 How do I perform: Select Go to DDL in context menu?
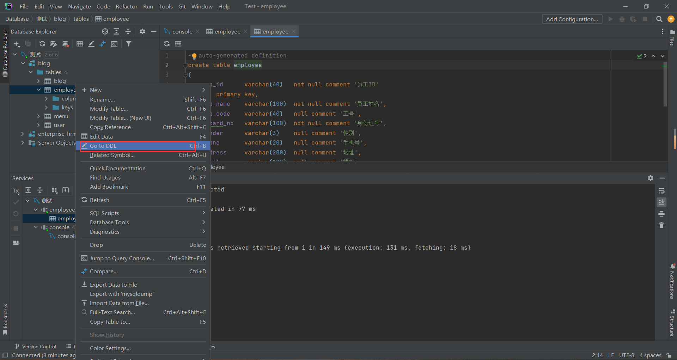point(144,146)
